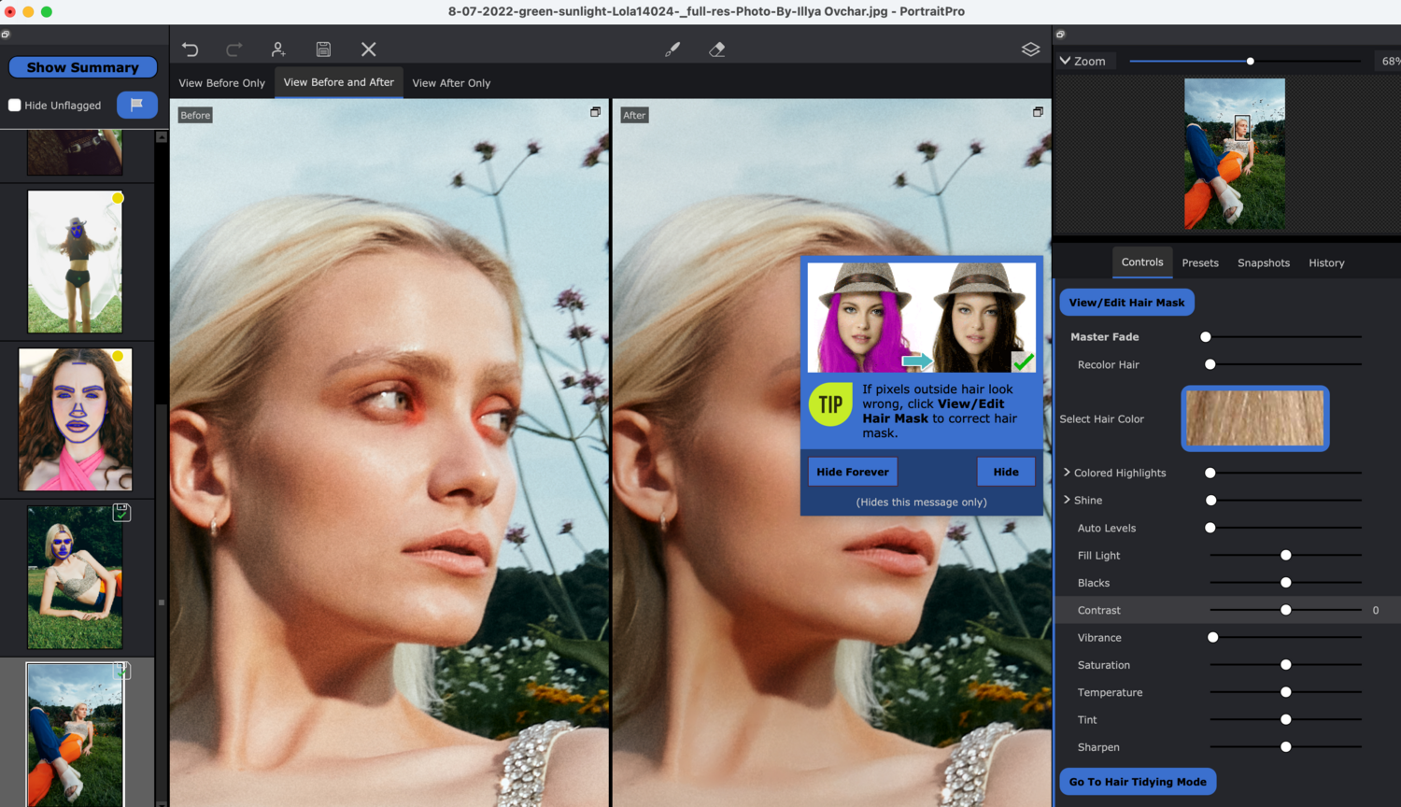Click the undo arrow icon
The width and height of the screenshot is (1401, 807).
pyautogui.click(x=191, y=50)
